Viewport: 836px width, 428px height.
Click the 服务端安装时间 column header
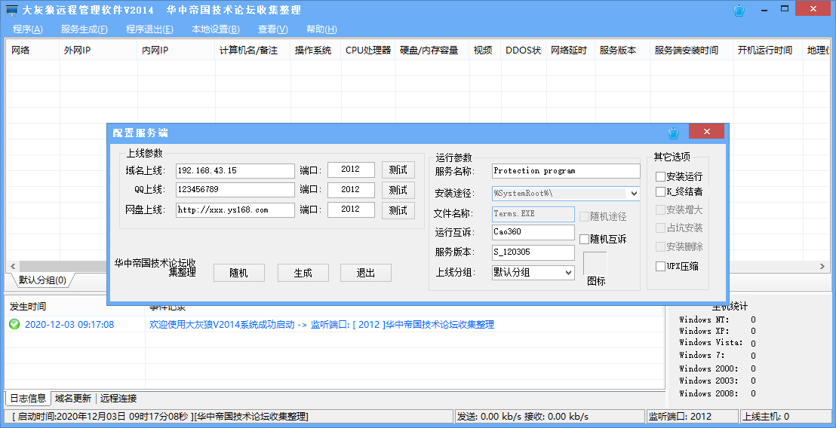[692, 50]
